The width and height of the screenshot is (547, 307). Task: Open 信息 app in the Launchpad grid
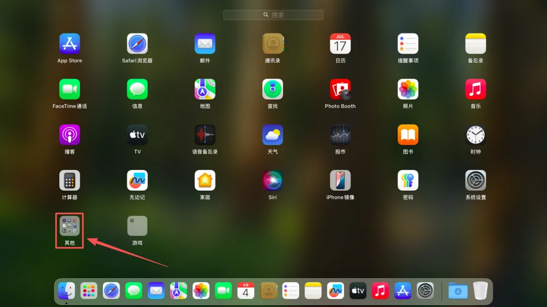(137, 89)
